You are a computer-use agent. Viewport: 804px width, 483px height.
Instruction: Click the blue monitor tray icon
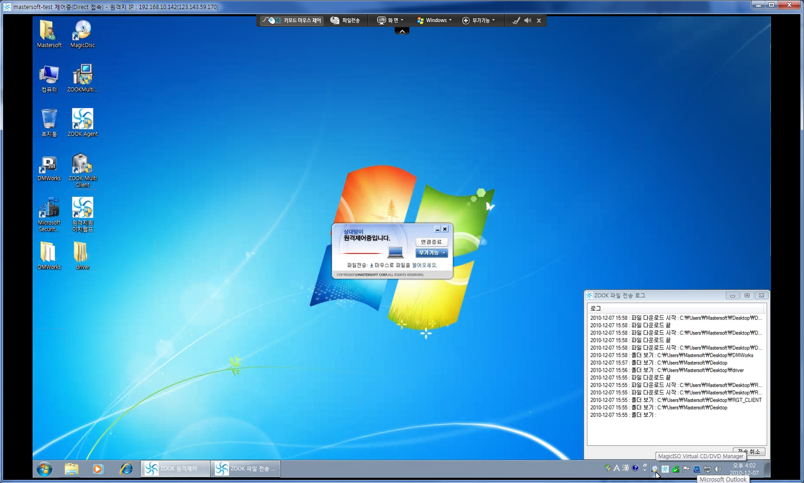pos(697,469)
